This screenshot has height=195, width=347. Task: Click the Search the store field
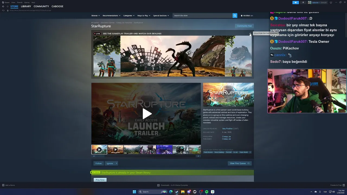click(203, 15)
